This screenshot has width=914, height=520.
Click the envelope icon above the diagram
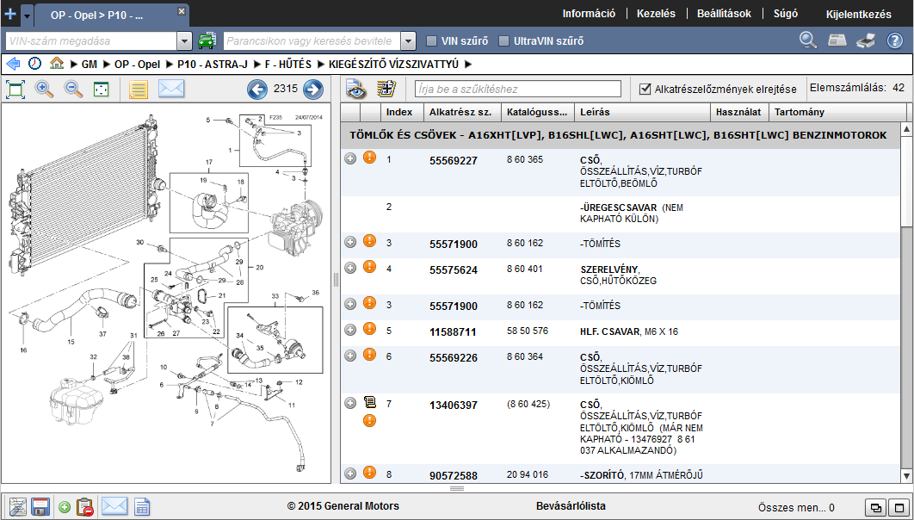click(x=171, y=89)
